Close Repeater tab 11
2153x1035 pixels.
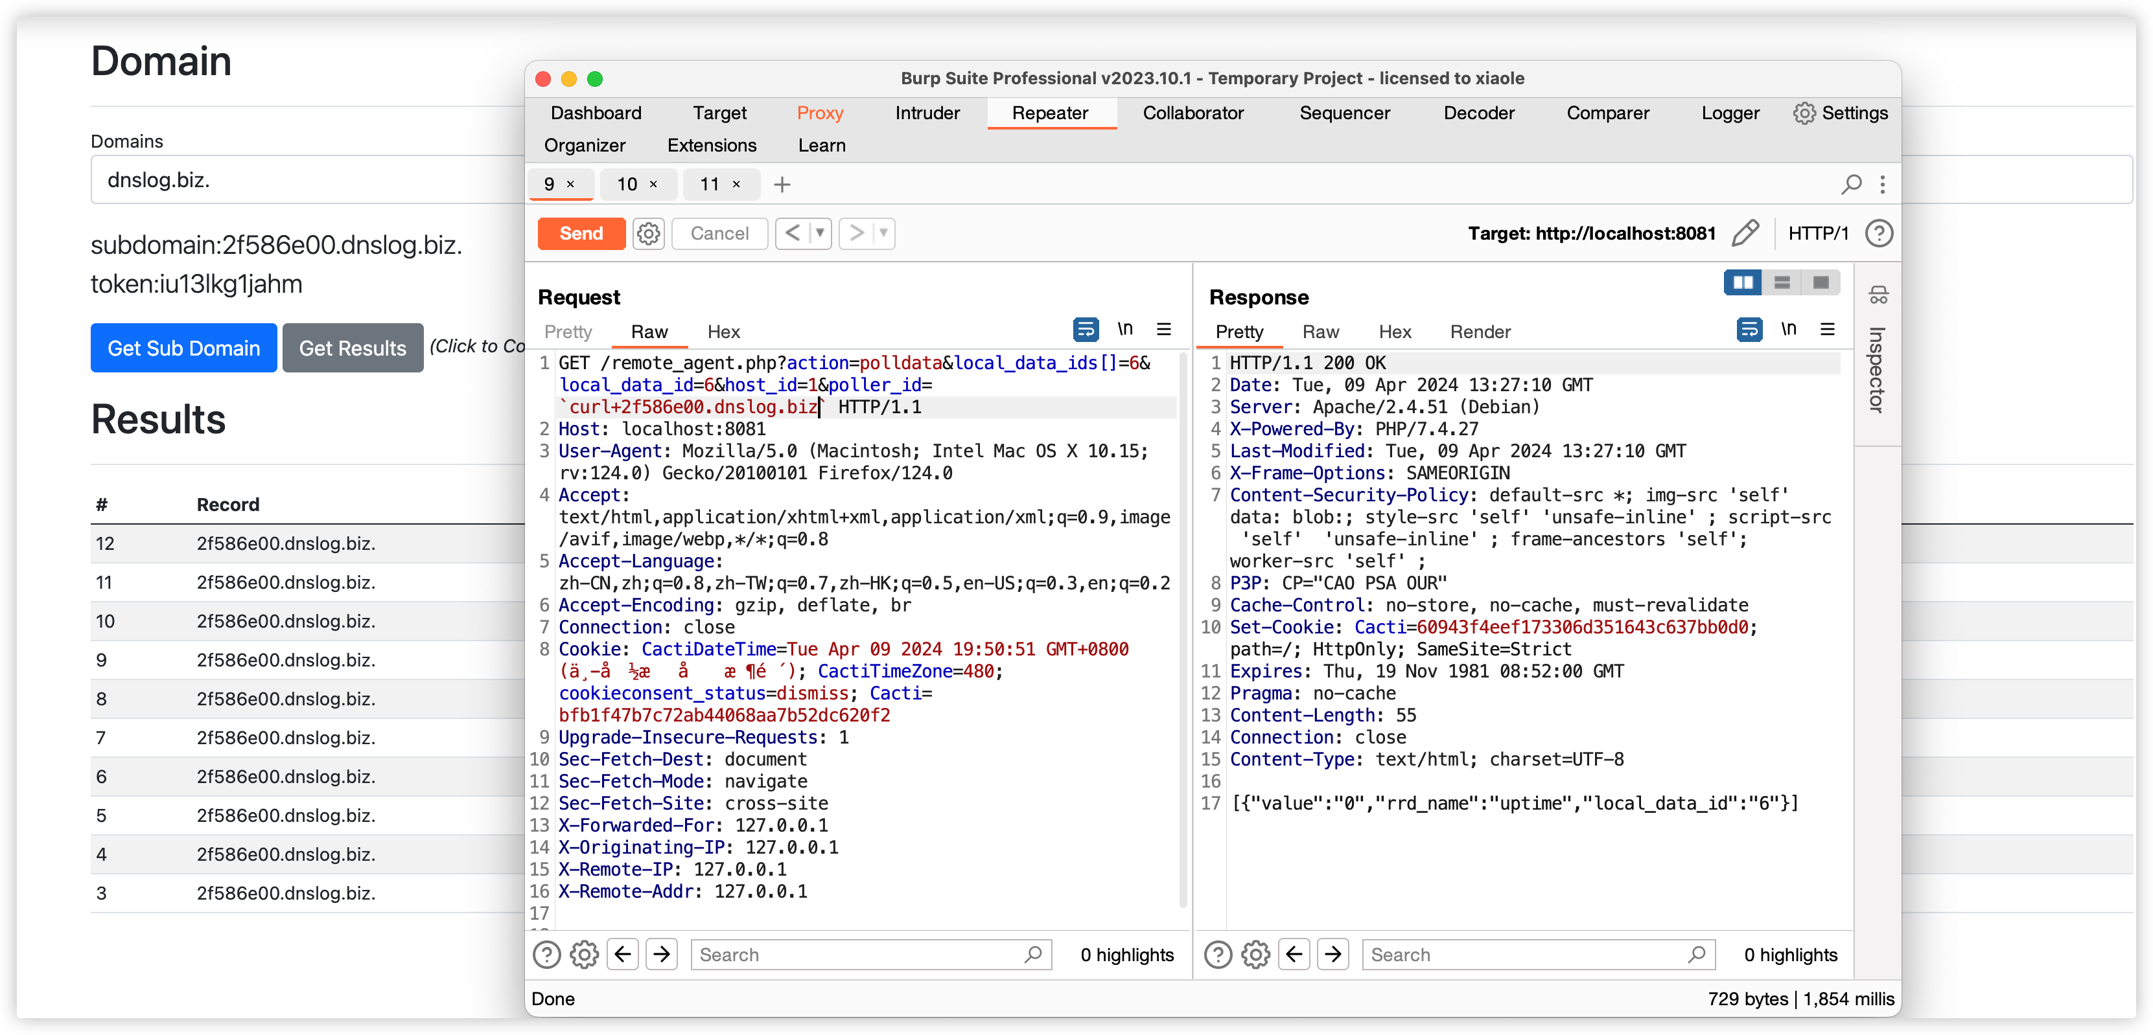coord(736,185)
